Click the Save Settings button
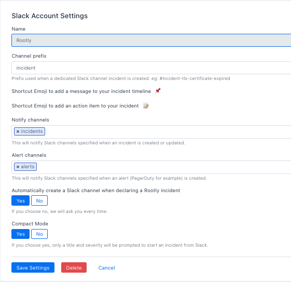Viewport: 291px width, 282px height. [33, 267]
